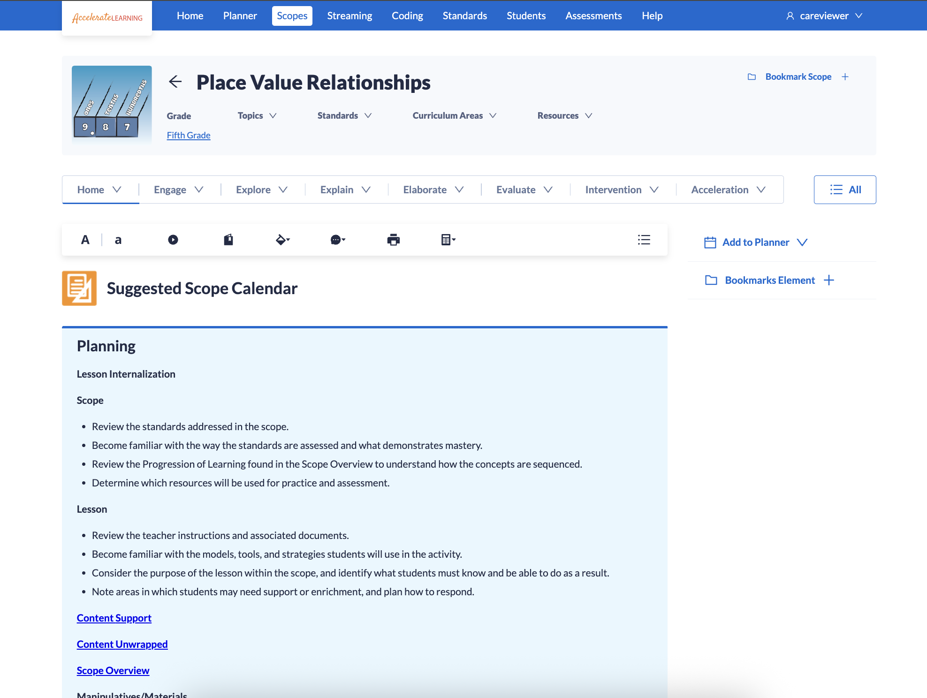Increase text size with large A
This screenshot has height=698, width=927.
tap(85, 240)
